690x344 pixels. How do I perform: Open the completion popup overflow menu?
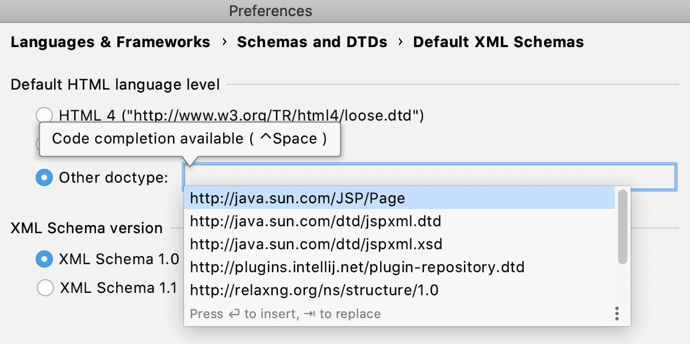(x=616, y=314)
